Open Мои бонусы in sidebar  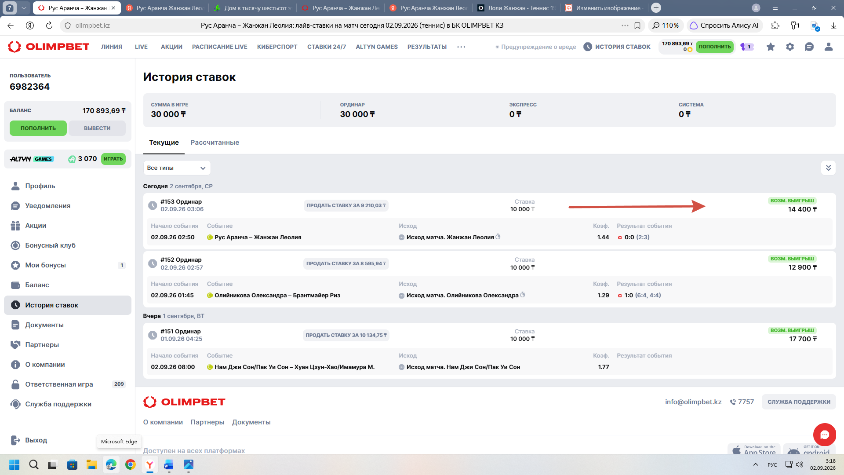68,265
